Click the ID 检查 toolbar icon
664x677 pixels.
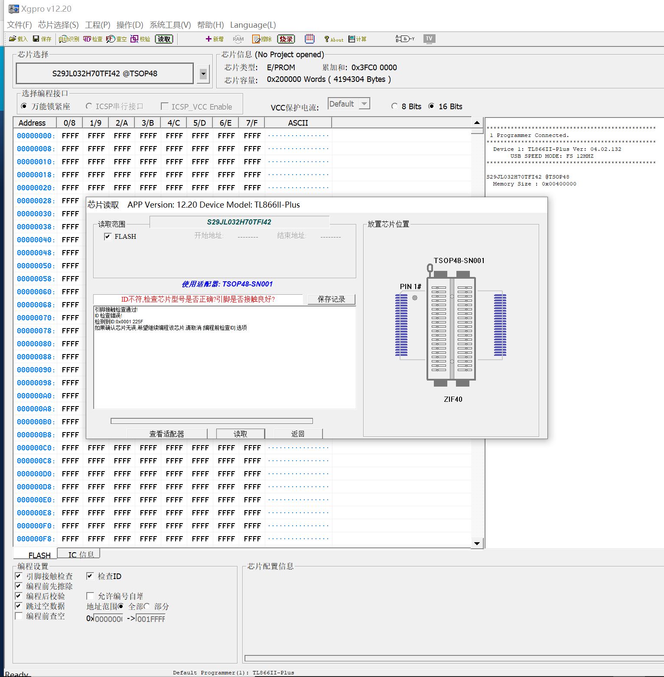[x=93, y=39]
